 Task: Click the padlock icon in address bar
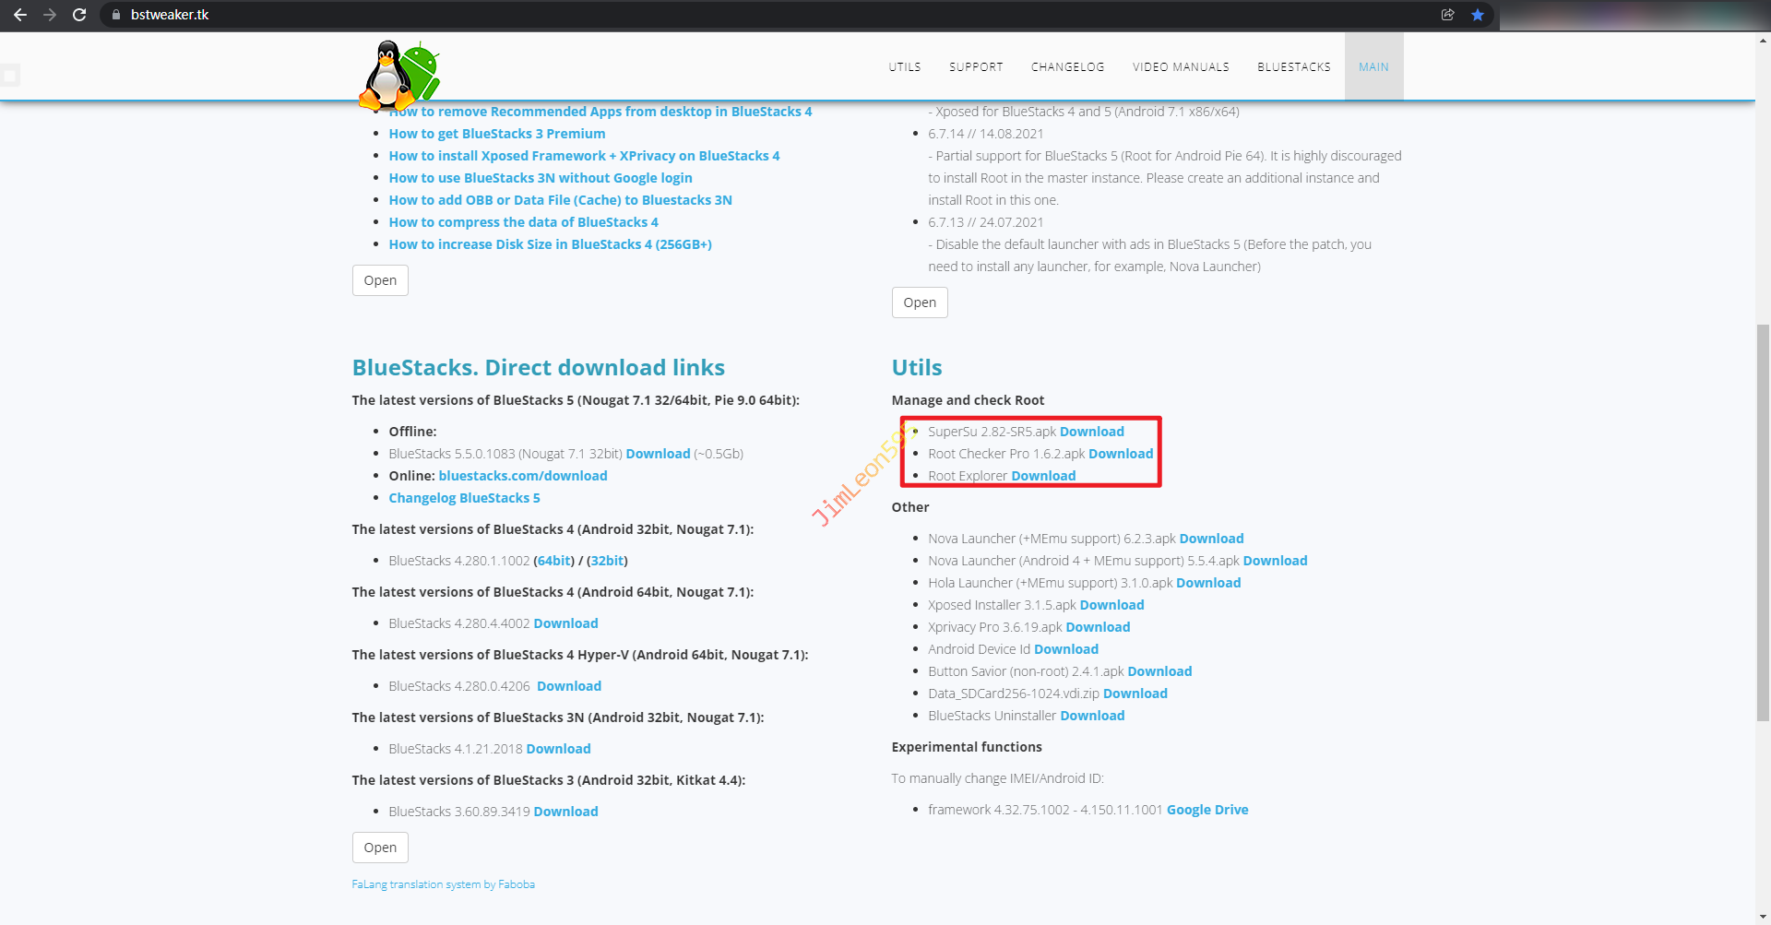[116, 15]
